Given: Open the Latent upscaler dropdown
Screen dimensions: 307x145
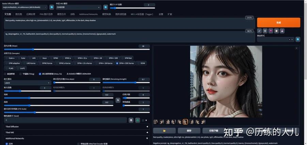Looking at the screenshot, I should coord(27,83).
